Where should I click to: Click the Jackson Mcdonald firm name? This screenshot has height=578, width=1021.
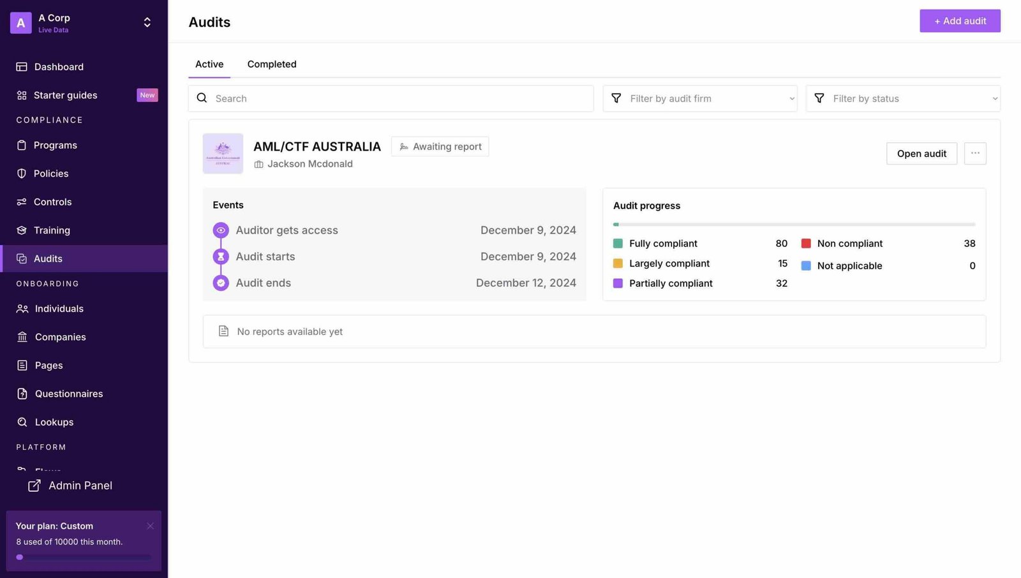click(310, 164)
